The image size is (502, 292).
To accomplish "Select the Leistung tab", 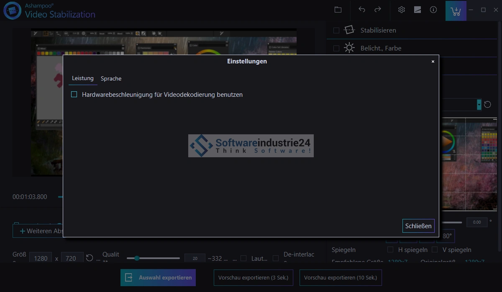I will coord(83,78).
